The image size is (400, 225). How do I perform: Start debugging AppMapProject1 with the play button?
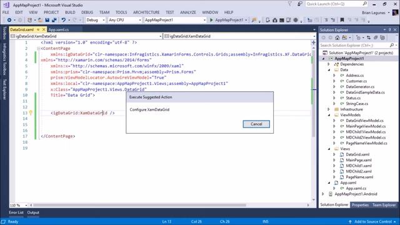click(x=211, y=20)
